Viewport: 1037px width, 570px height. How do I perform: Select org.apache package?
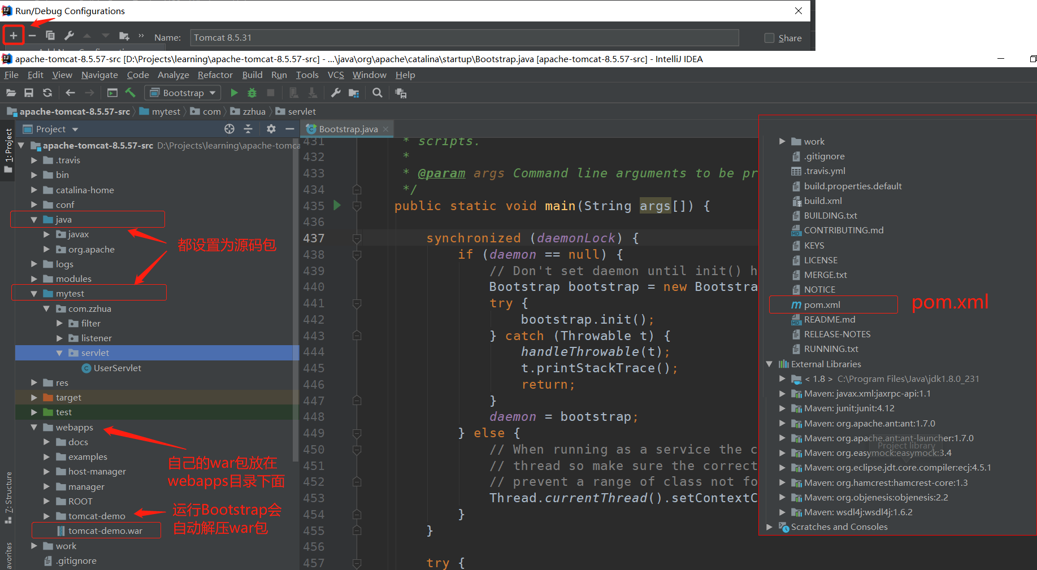click(91, 250)
